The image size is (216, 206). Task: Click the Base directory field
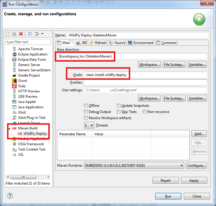tap(132, 56)
